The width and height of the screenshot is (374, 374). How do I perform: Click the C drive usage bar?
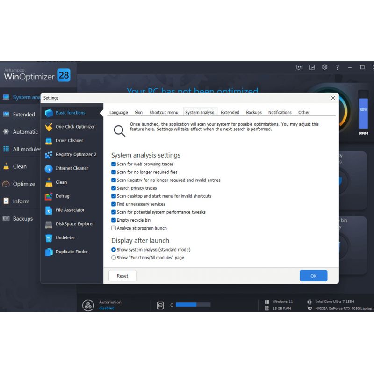click(193, 305)
